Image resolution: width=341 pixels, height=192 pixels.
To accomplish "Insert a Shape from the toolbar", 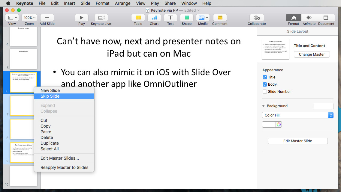I will click(187, 18).
